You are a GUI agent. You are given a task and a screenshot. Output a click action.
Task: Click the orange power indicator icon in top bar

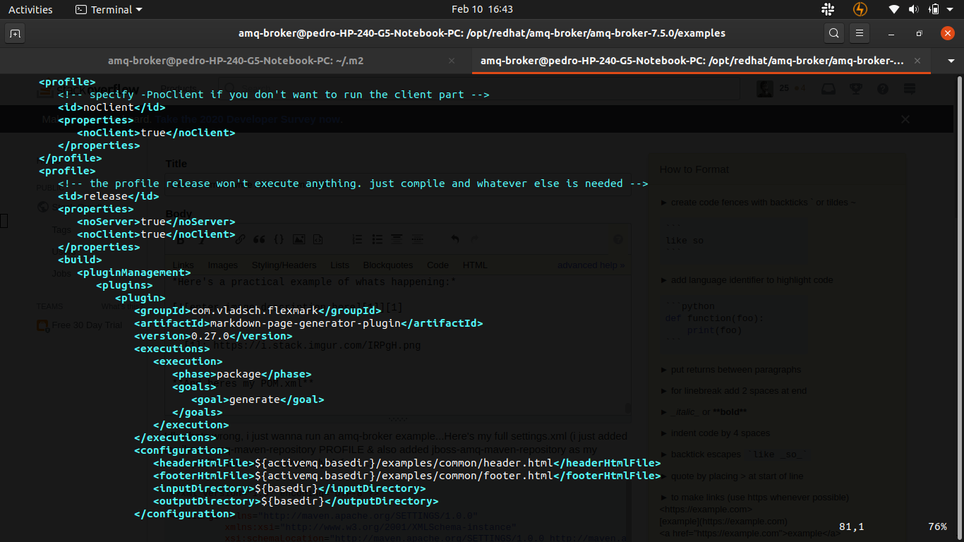coord(860,9)
